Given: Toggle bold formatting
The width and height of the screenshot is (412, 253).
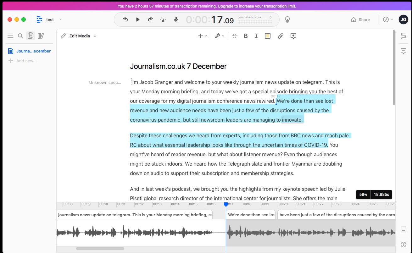Looking at the screenshot, I should click(x=246, y=36).
